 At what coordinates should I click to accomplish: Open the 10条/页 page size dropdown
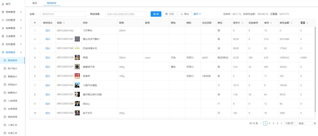[x=290, y=123]
